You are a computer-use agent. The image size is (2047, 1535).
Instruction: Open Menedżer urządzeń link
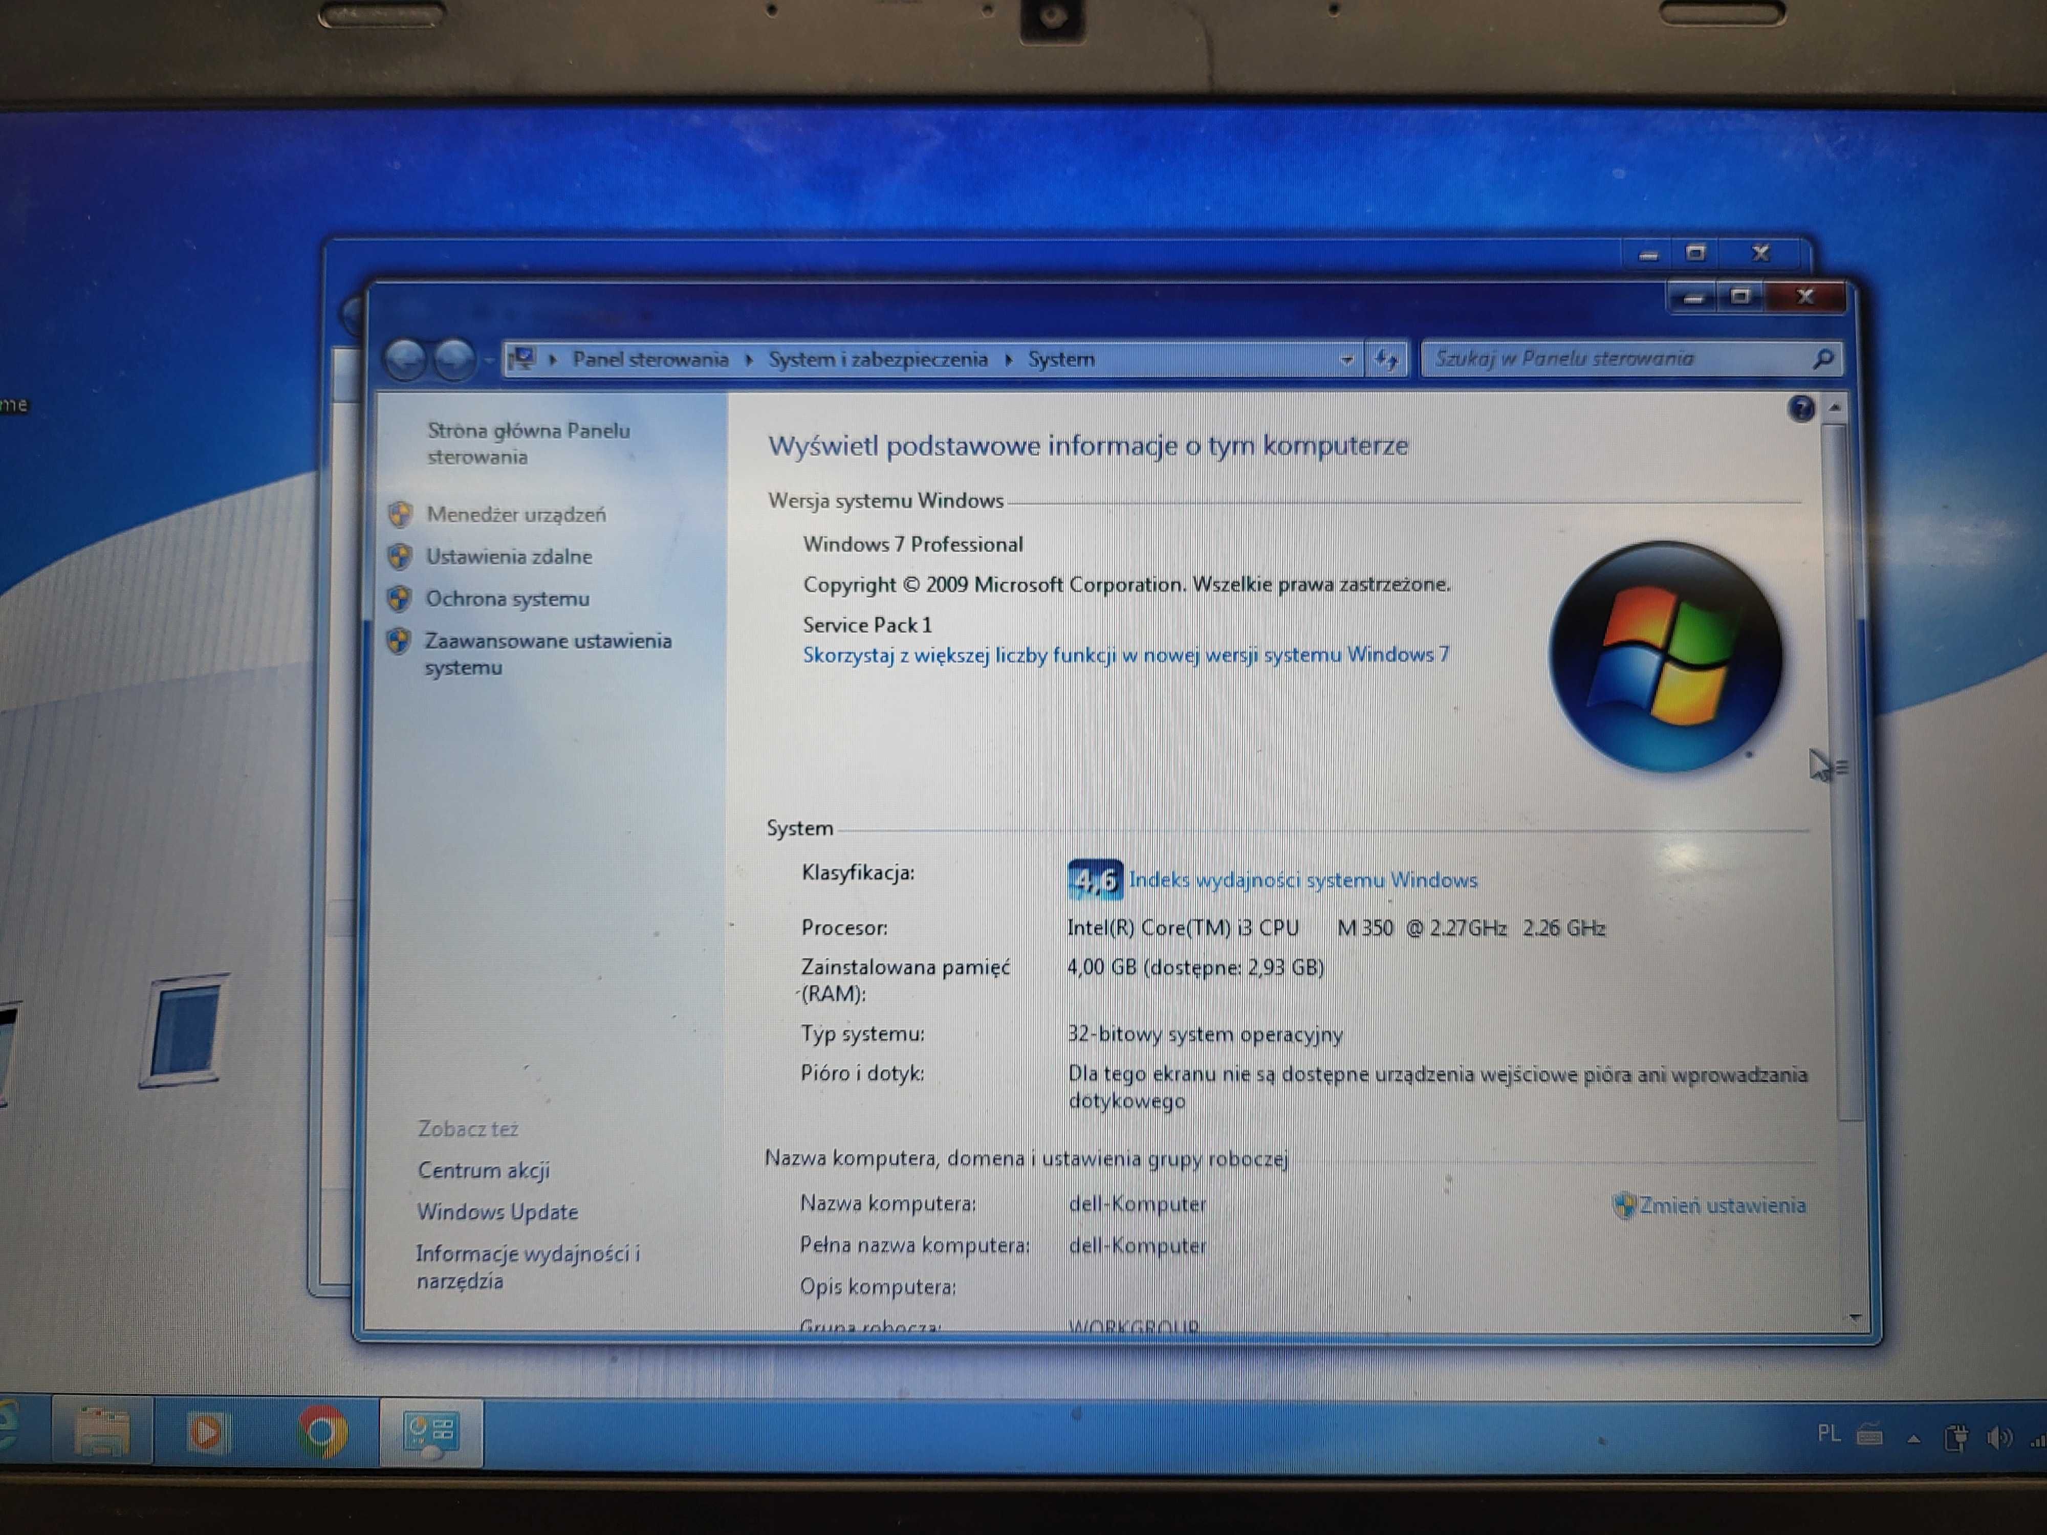point(515,514)
